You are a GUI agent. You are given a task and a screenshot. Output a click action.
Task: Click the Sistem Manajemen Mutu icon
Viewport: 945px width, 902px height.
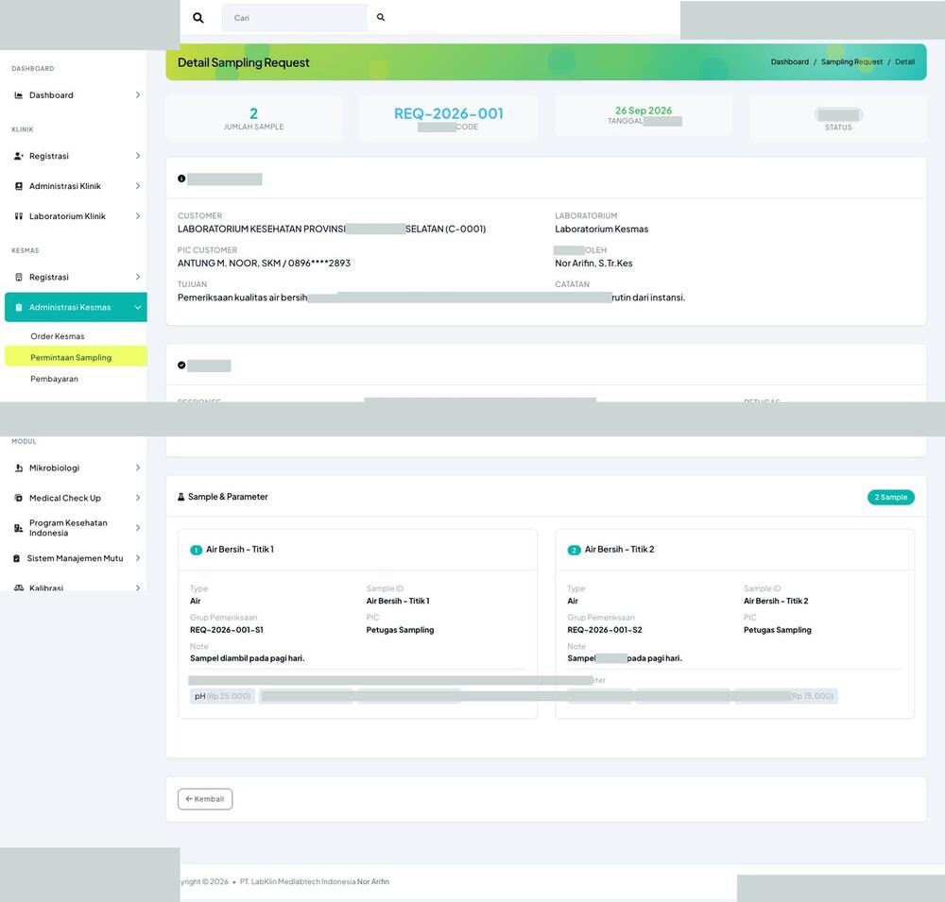click(x=17, y=558)
